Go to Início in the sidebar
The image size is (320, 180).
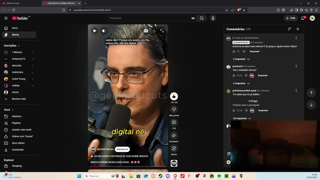tap(19, 28)
